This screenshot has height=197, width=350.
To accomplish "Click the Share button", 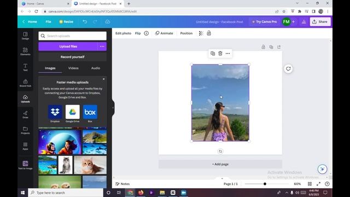I will click(320, 22).
